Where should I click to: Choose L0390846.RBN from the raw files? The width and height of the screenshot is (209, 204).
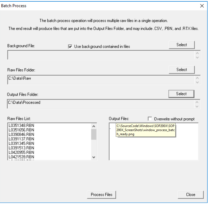coord(20,134)
